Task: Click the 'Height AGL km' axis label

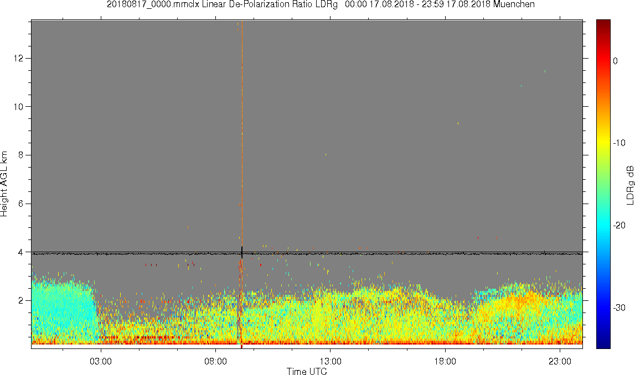Action: tap(4, 184)
